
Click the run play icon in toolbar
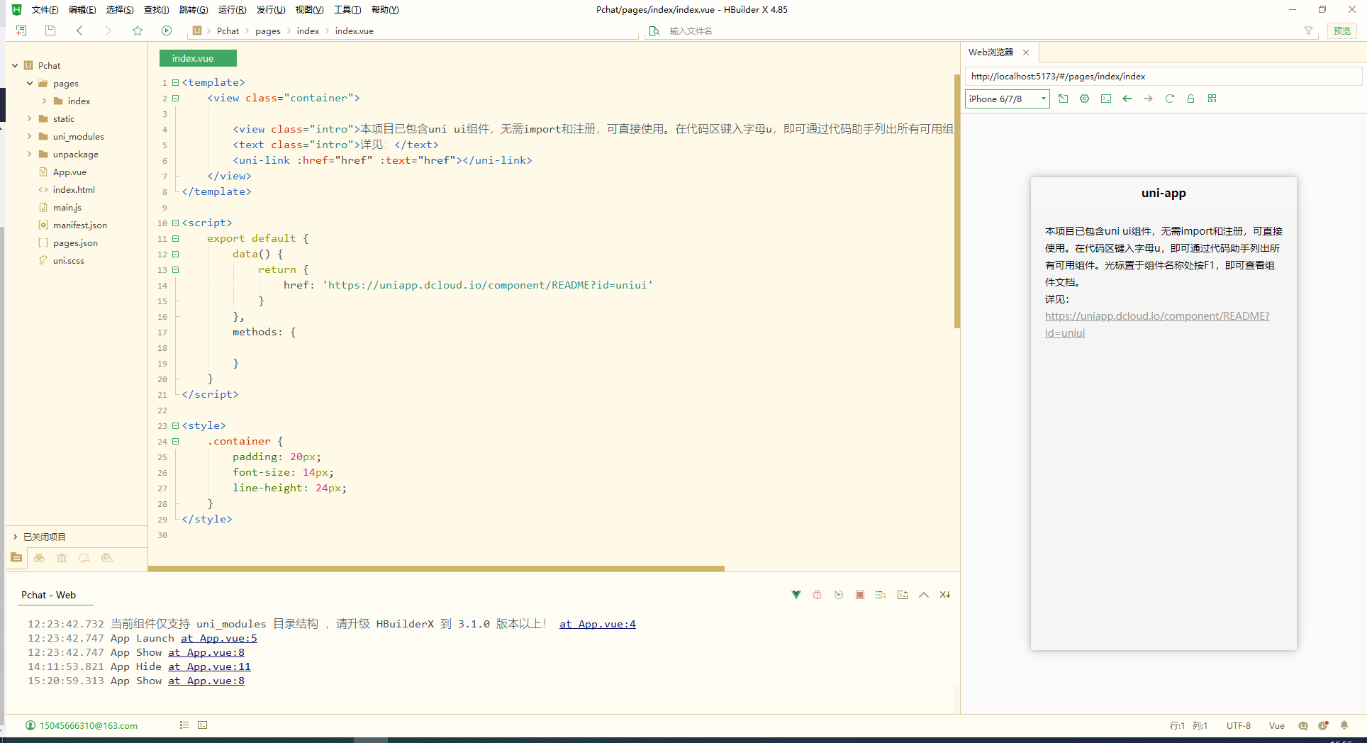coord(167,30)
